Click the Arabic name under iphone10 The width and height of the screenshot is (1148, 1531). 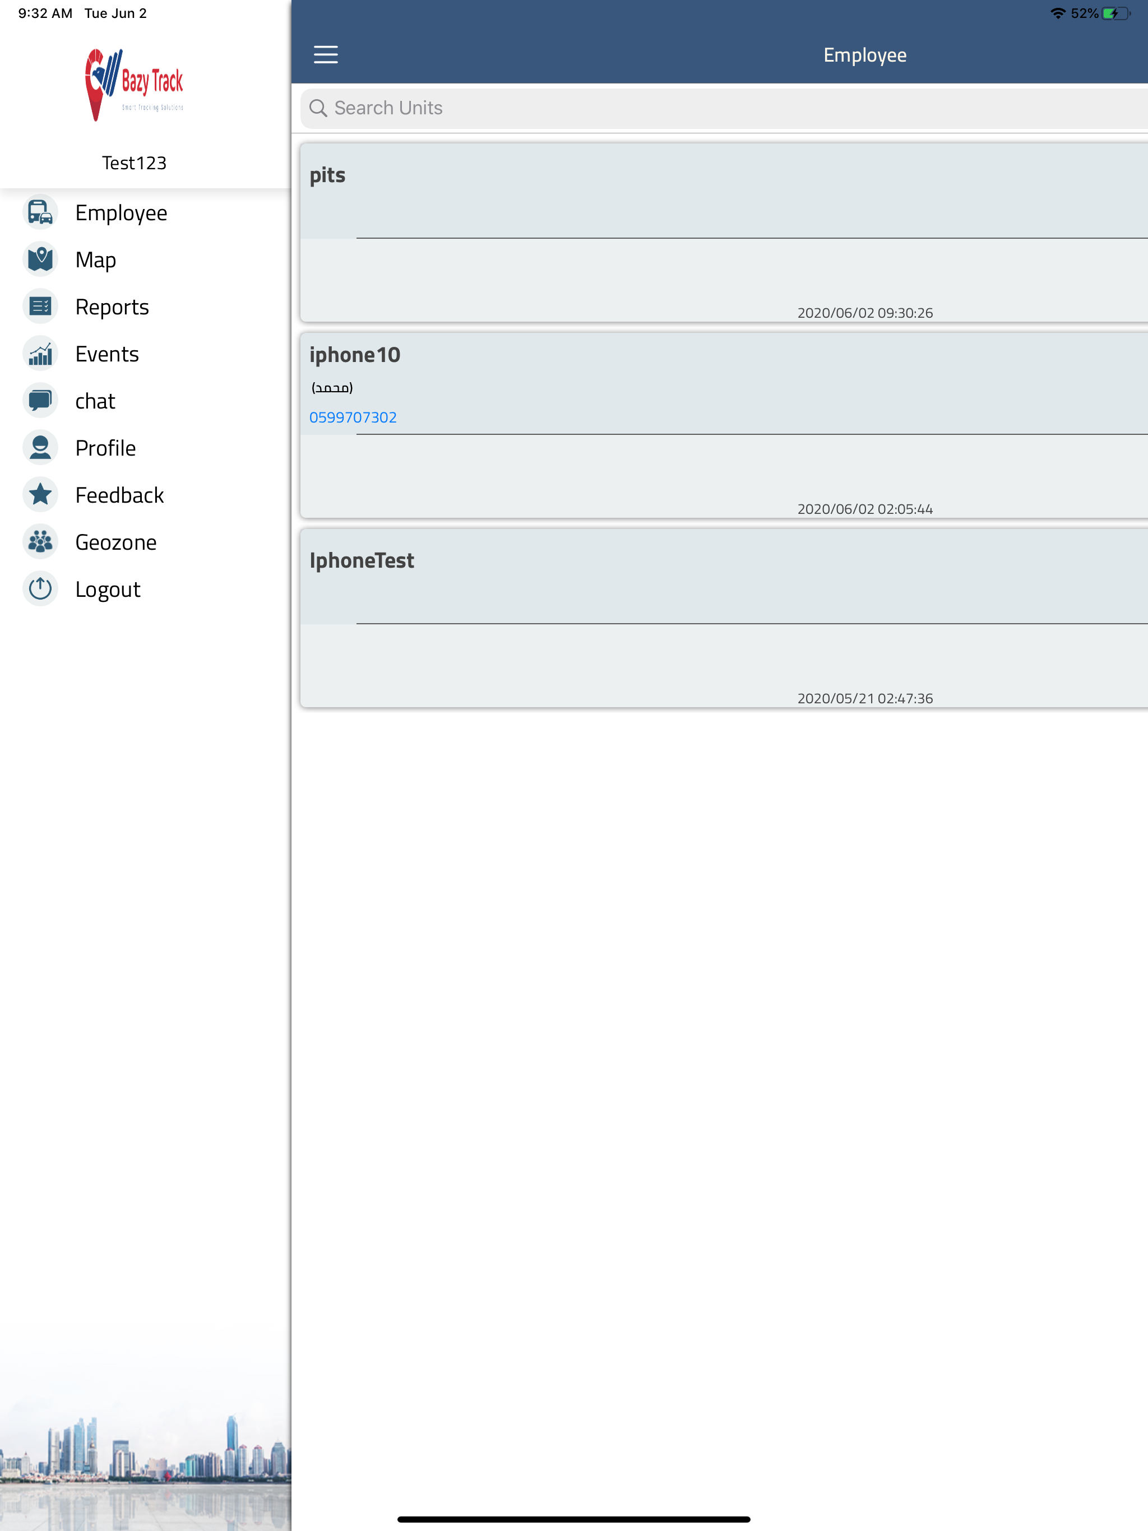point(332,388)
